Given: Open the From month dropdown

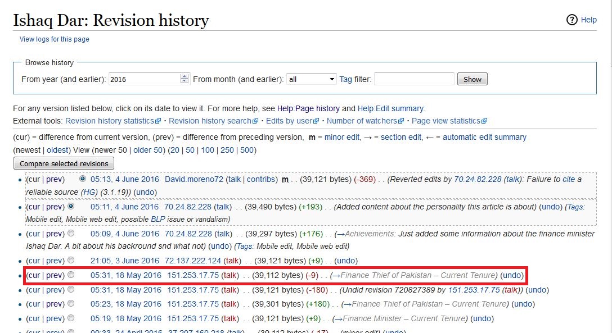Looking at the screenshot, I should (x=311, y=79).
